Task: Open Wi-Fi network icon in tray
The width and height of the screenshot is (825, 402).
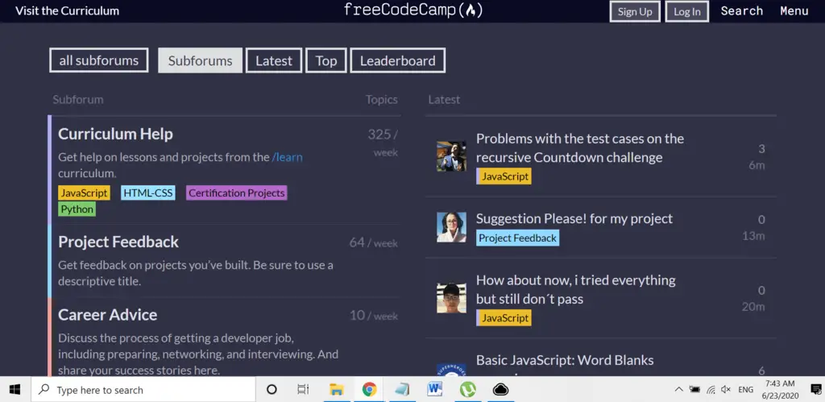Action: 711,390
